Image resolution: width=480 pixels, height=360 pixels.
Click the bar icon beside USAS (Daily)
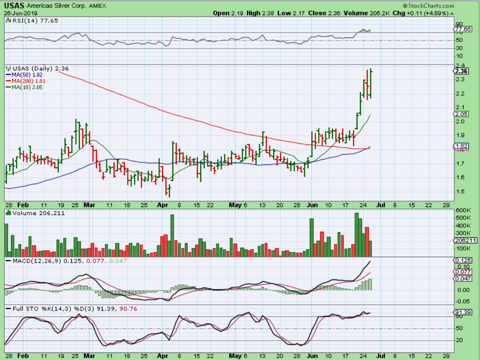tap(8, 68)
